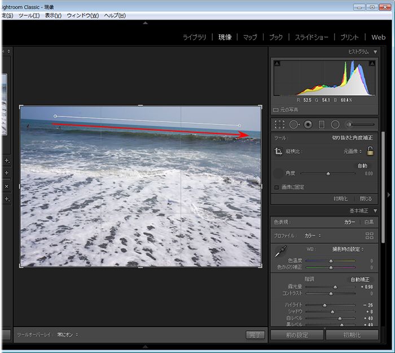Viewport: 395px width, 353px height.
Task: Click 閉じる to close crop tool
Action: pyautogui.click(x=366, y=199)
